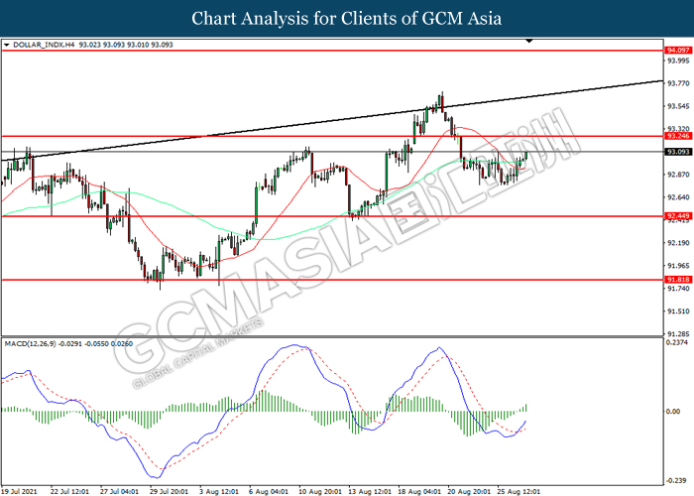Click the 29 Jul 20:01 time label
Screen dimensions: 694x496
tap(169, 492)
